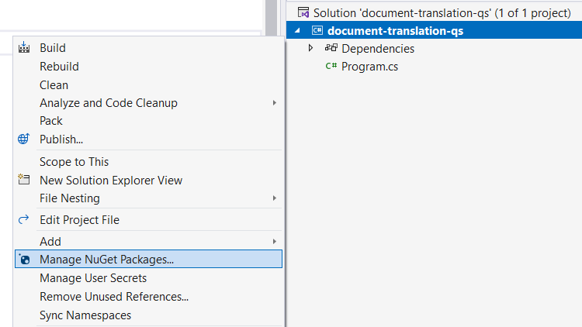582x327 pixels.
Task: Expand the File Nesting submenu
Action: click(275, 198)
